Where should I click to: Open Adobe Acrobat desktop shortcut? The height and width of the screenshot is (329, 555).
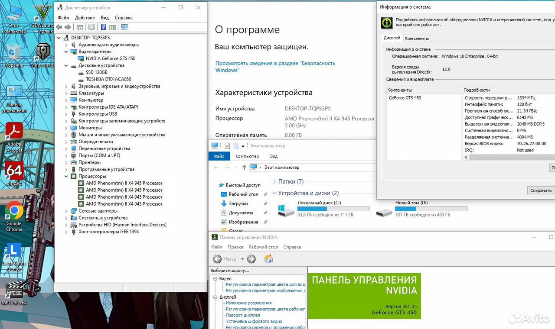point(14,137)
